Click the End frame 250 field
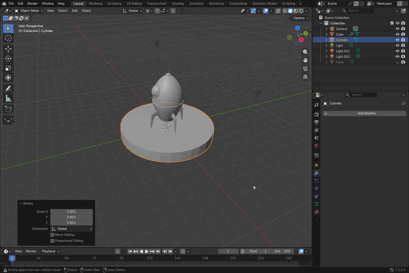 tap(283, 251)
